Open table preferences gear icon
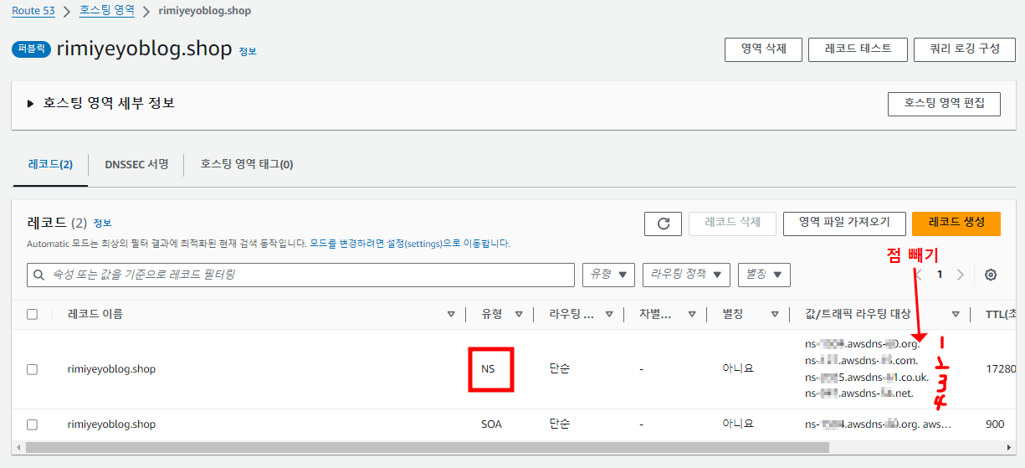 click(991, 275)
